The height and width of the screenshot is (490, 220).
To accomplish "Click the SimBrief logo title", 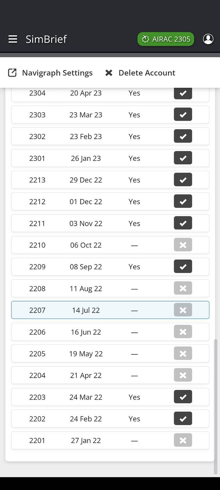I will [46, 39].
